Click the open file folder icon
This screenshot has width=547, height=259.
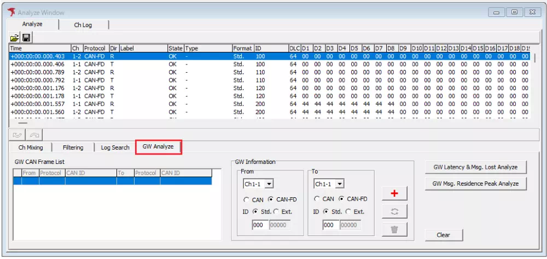pos(15,38)
